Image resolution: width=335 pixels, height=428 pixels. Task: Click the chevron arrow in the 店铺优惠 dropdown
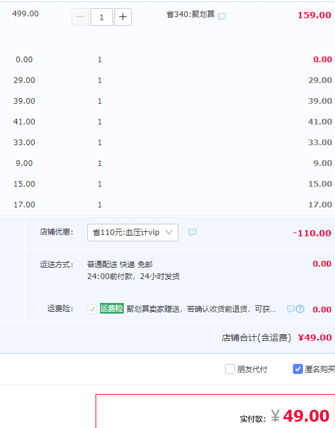click(169, 233)
